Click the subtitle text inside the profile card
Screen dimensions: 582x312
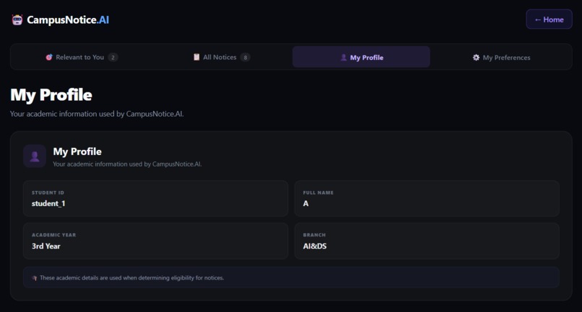[127, 164]
